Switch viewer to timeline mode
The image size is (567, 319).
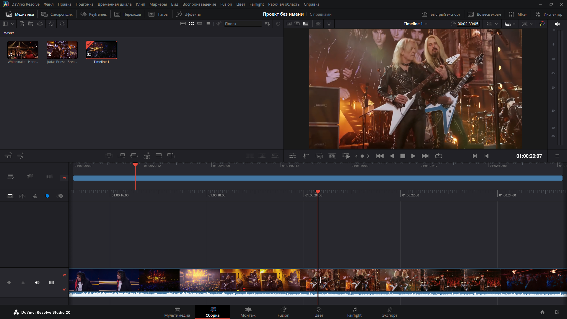[306, 24]
